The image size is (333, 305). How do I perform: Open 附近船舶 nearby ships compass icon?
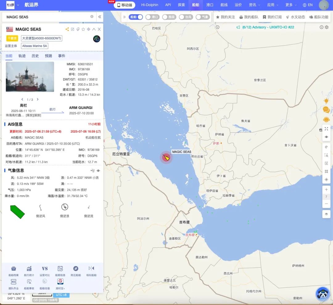coord(76,269)
